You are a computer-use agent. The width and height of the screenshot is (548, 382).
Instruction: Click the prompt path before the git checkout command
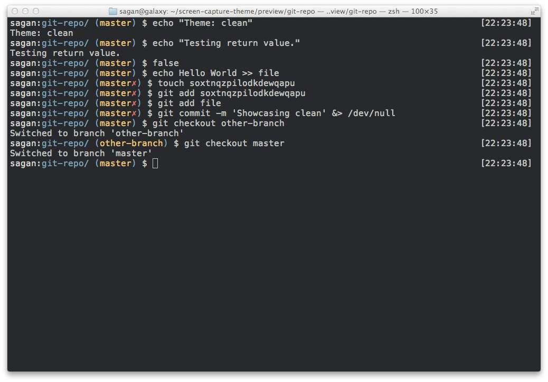[49, 123]
